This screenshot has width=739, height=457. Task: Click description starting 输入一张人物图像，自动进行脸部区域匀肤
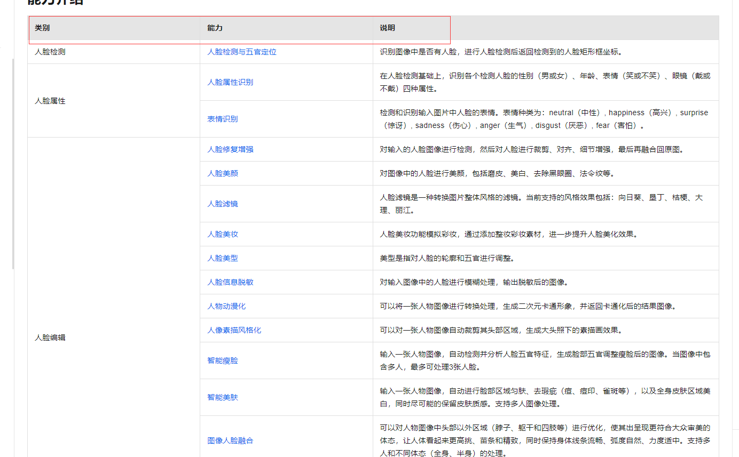coord(545,397)
